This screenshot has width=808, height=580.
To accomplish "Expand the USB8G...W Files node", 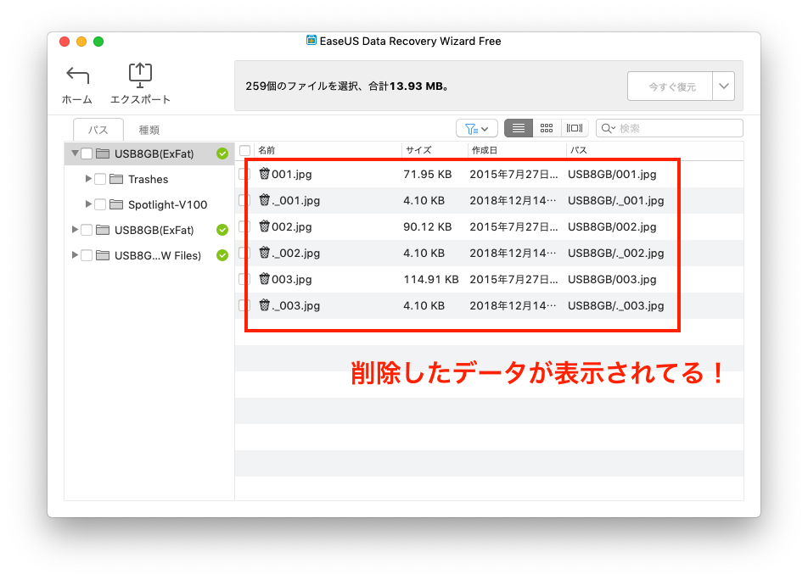I will tap(75, 255).
